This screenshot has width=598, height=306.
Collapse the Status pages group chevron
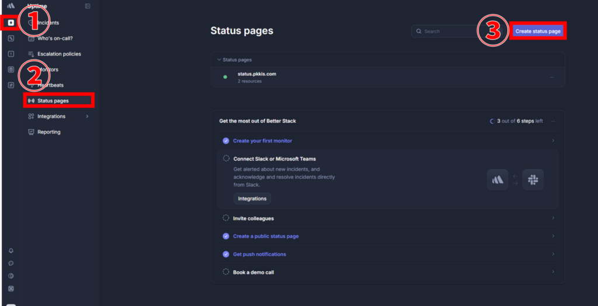click(x=219, y=60)
